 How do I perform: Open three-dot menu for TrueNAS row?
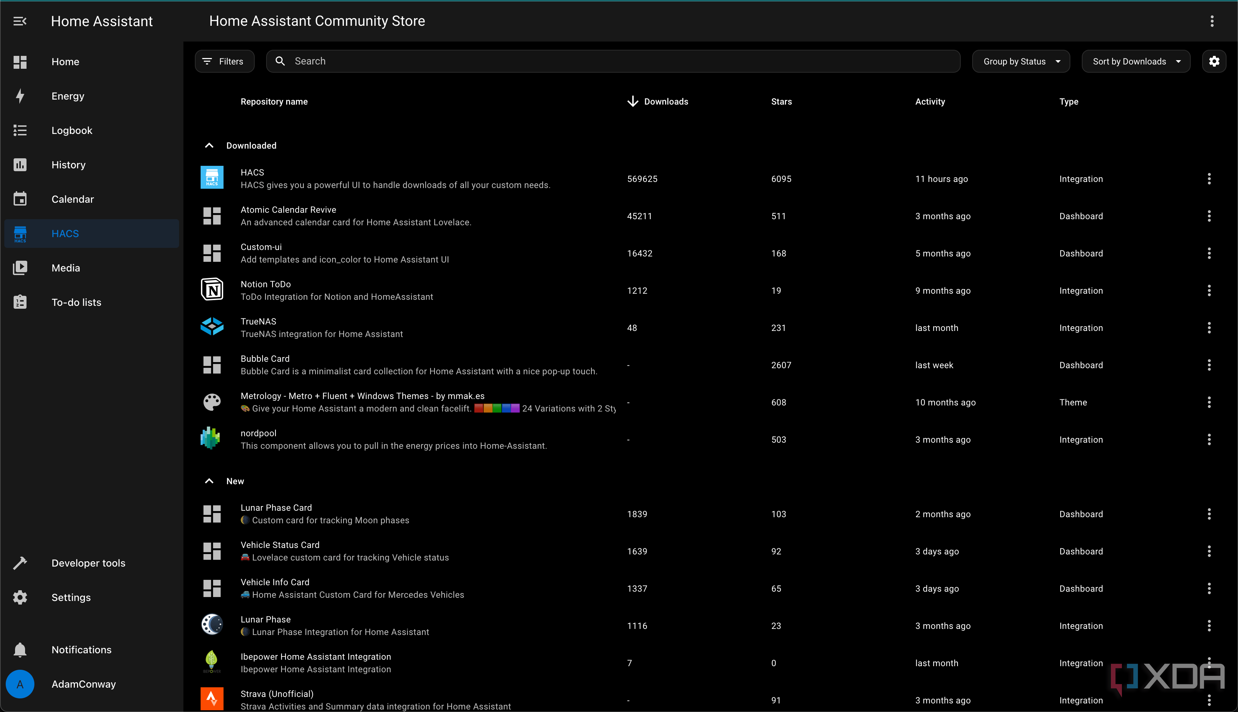(1209, 328)
